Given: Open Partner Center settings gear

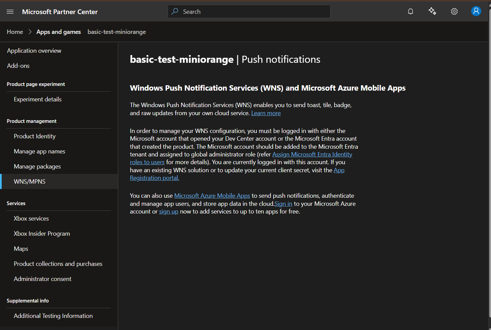Looking at the screenshot, I should click(454, 11).
